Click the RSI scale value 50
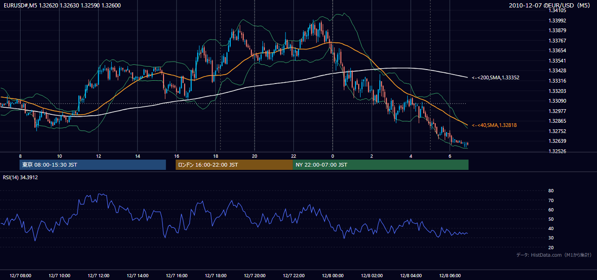 click(x=551, y=219)
